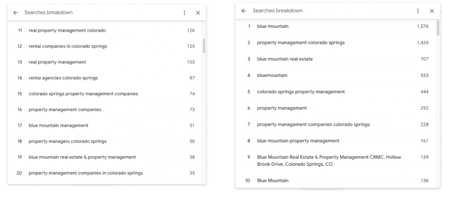Go back using left panel's arrow icon
The height and width of the screenshot is (197, 450).
pos(16,12)
